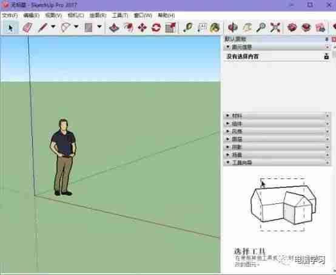Screen dimensions: 336x275
Task: Toggle details button in Entity Info panel
Action: (x=326, y=56)
